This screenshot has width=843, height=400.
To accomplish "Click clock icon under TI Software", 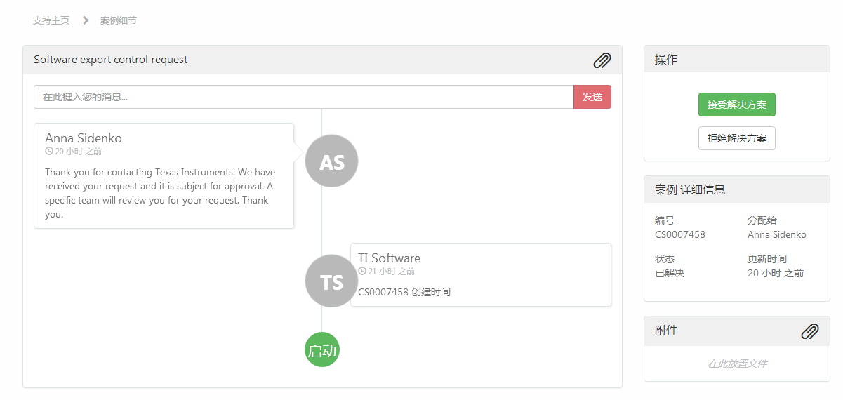I will coord(362,271).
